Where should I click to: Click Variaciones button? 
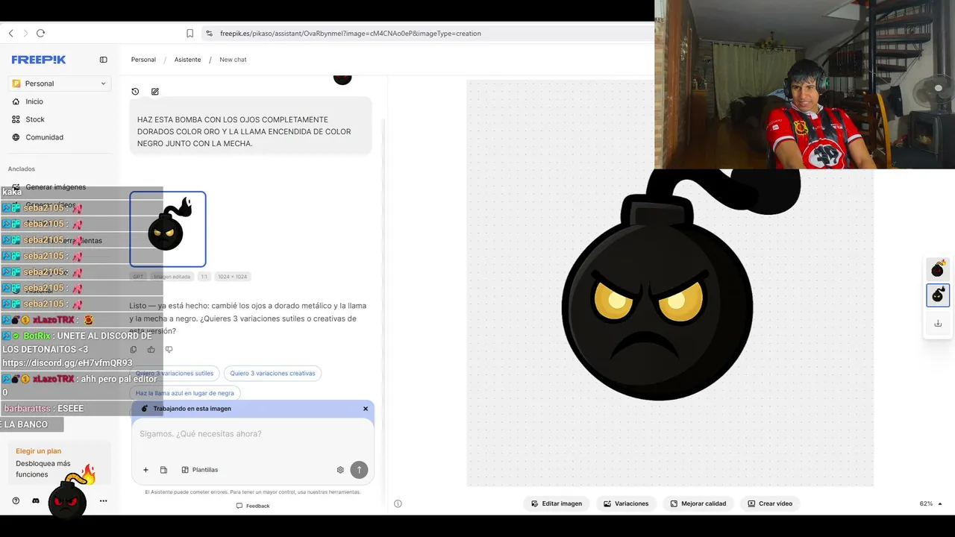pos(626,503)
